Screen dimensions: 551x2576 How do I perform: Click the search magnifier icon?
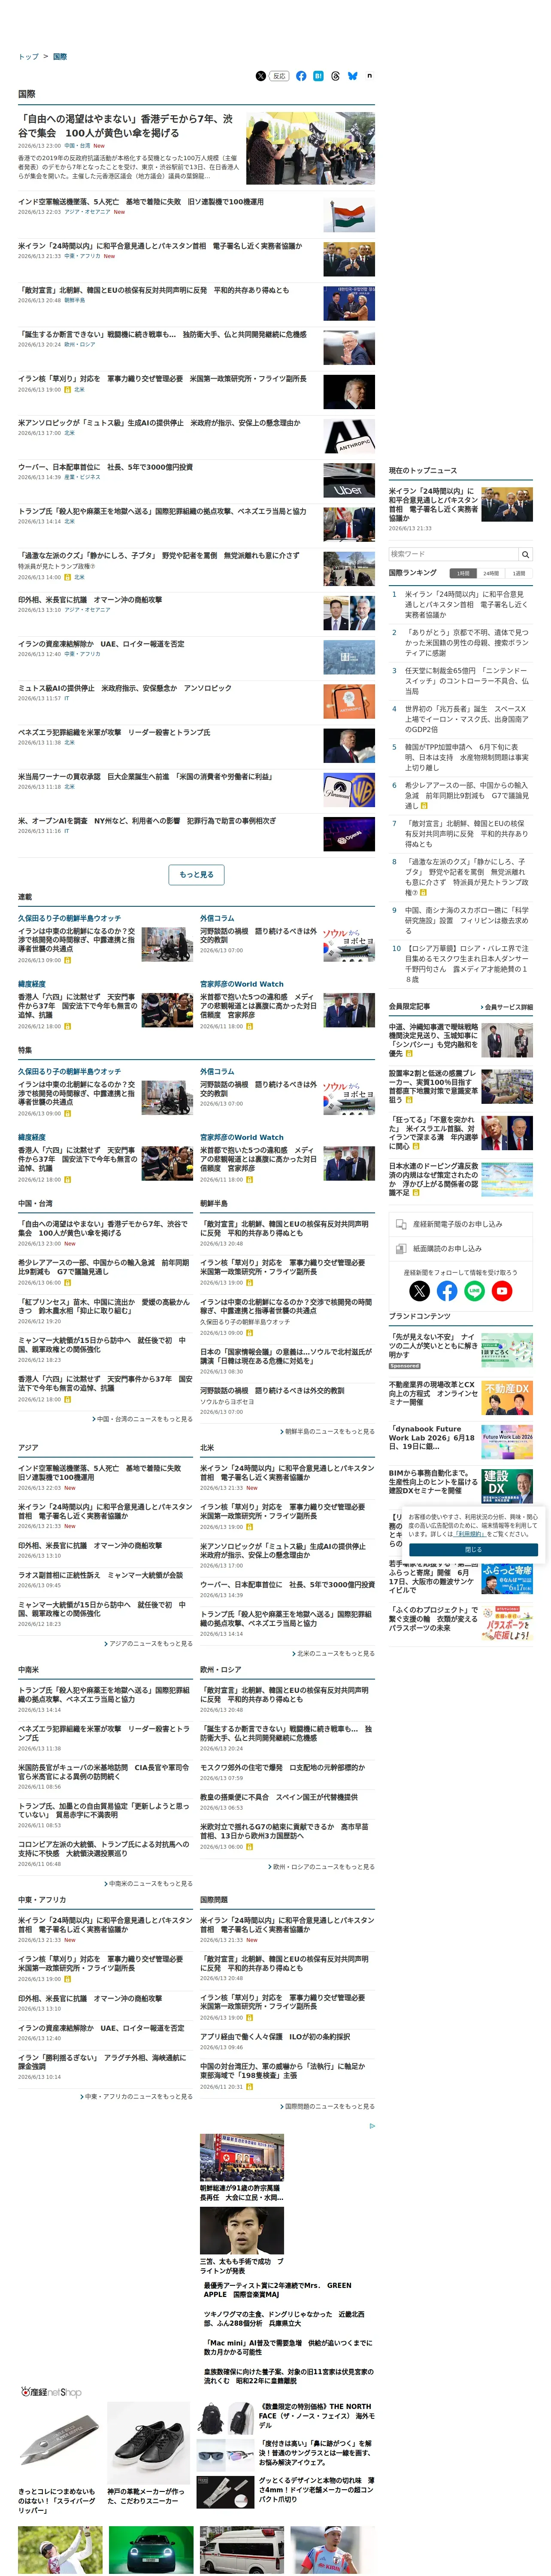[525, 554]
